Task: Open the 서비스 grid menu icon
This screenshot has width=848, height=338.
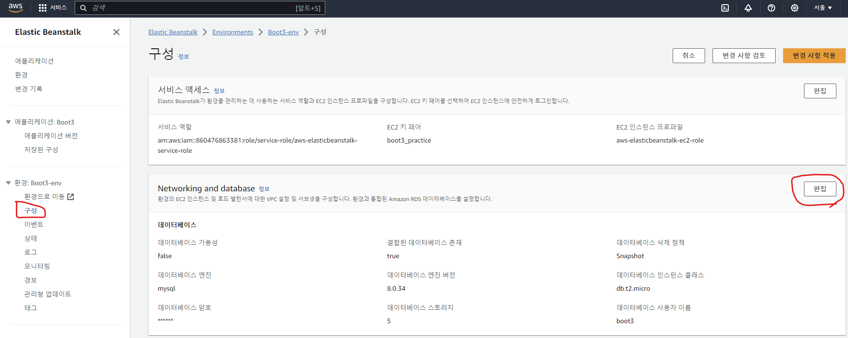Action: 43,8
